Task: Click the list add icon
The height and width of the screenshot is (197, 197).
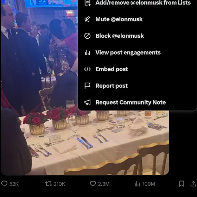Action: click(88, 3)
